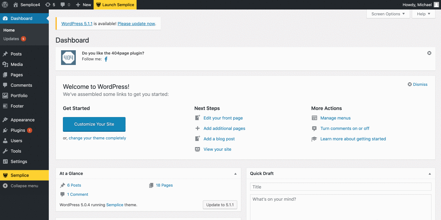
Task: Expand the Screen Options dropdown
Action: point(388,14)
